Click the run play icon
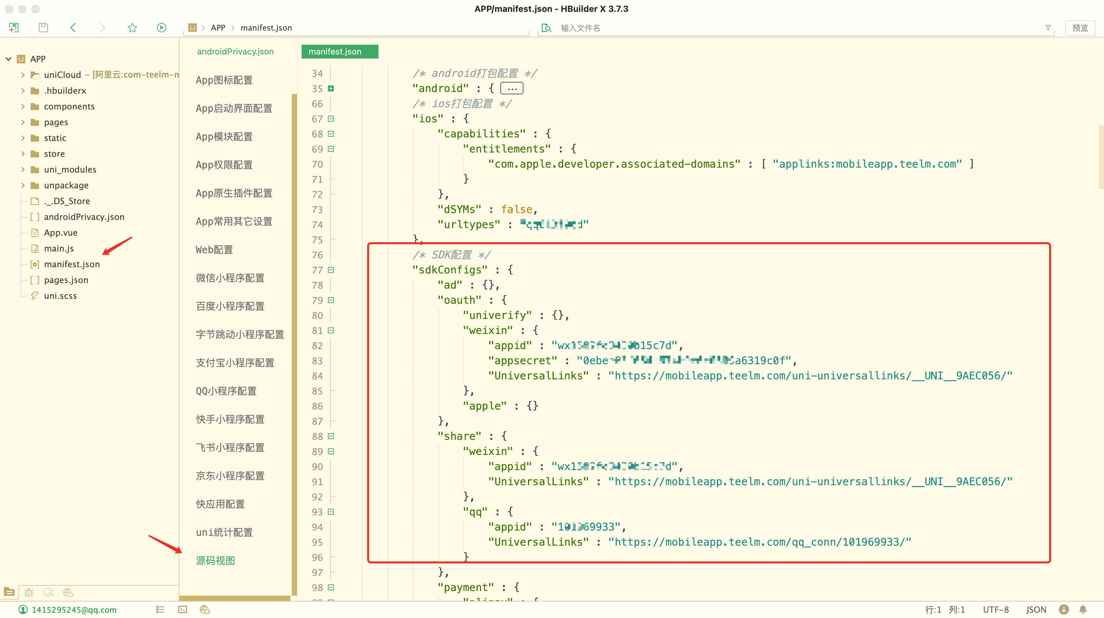Viewport: 1104px width, 618px height. (x=162, y=28)
